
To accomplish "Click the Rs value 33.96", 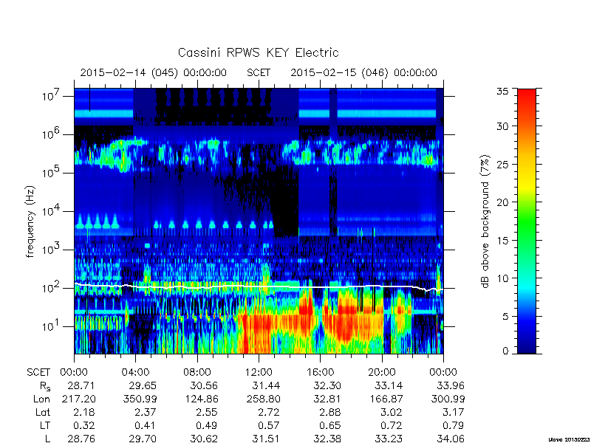I will tap(451, 385).
